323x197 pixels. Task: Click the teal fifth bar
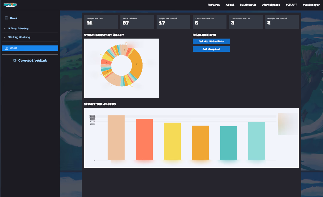[x=229, y=143]
